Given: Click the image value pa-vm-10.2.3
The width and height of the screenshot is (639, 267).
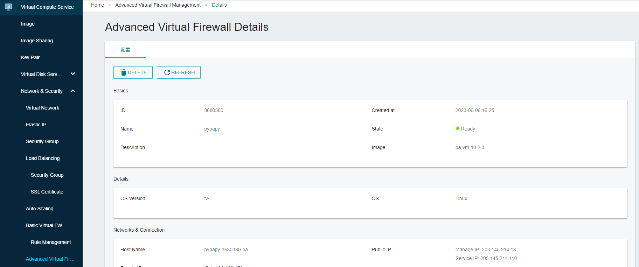Looking at the screenshot, I should click(470, 147).
